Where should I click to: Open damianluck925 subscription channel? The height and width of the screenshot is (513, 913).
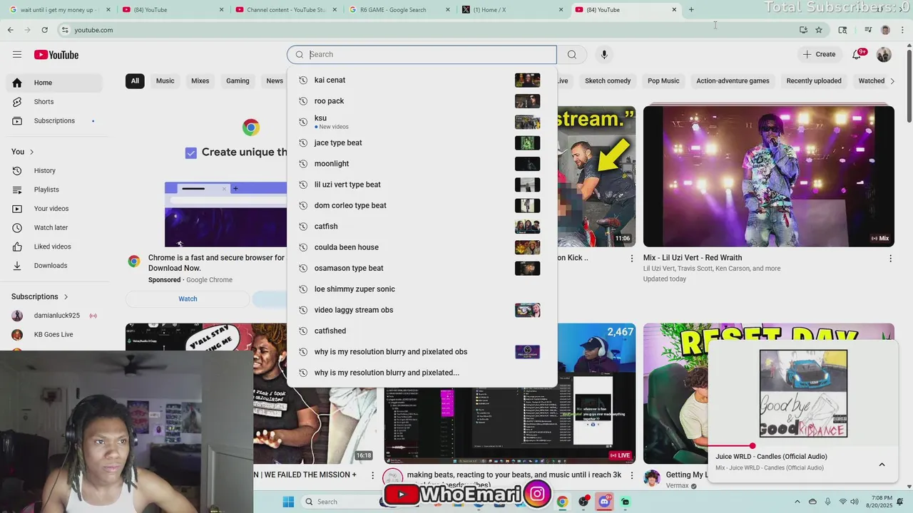pos(54,316)
